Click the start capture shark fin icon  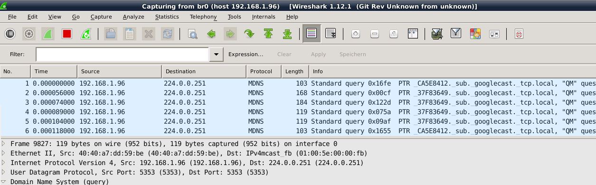pyautogui.click(x=48, y=34)
